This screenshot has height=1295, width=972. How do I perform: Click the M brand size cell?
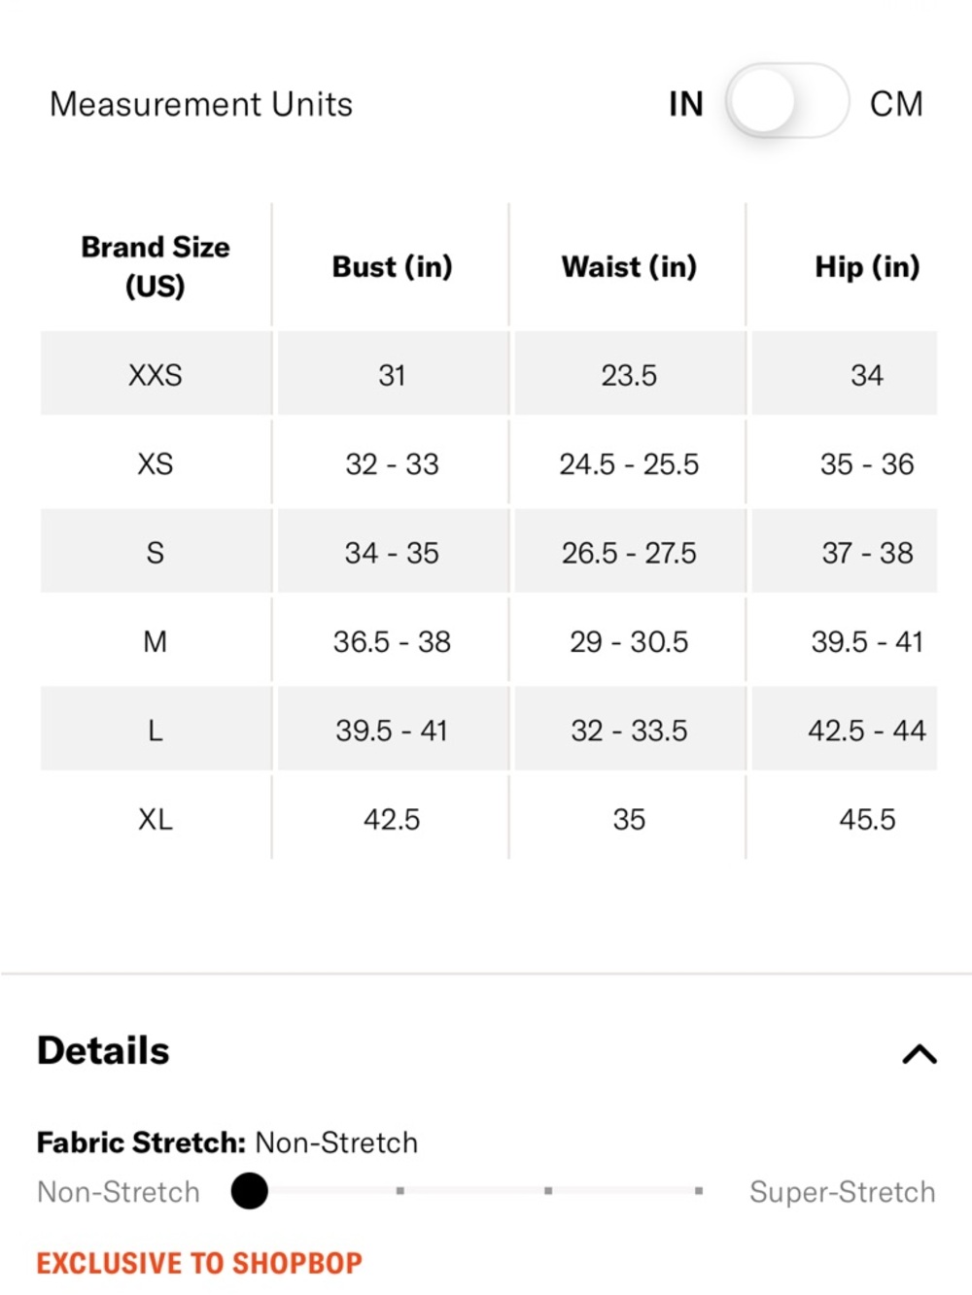[156, 641]
